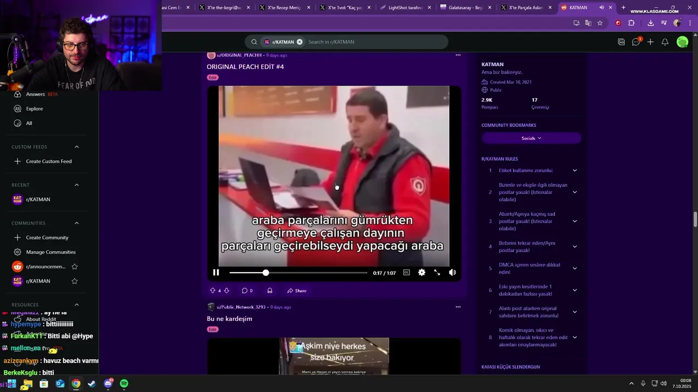The height and width of the screenshot is (392, 698).
Task: Open u/Public_Network_3293 profile link
Action: 240,307
